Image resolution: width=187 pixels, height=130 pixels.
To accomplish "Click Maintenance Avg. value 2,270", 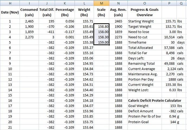I will point(169,74).
